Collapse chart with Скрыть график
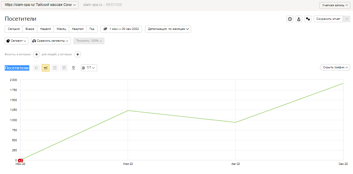 (x=335, y=67)
